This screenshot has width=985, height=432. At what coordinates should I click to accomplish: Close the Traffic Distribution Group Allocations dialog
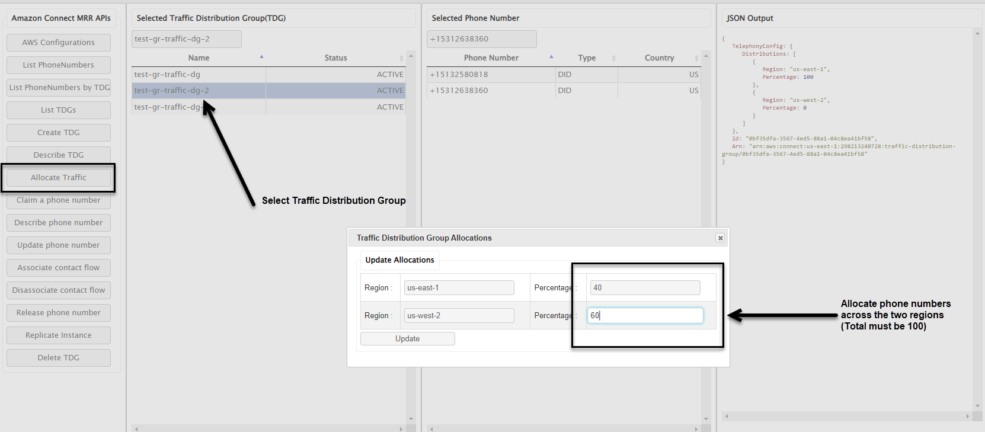point(720,238)
